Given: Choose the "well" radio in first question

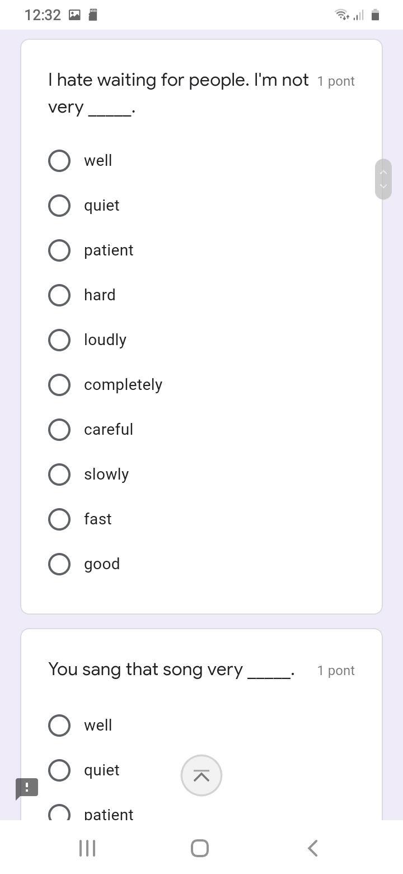Looking at the screenshot, I should click(59, 161).
